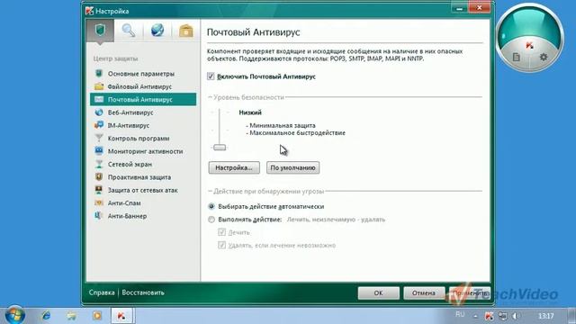Open the Advanced settings box tab
Image resolution: width=576 pixels, height=324 pixels.
[186, 31]
